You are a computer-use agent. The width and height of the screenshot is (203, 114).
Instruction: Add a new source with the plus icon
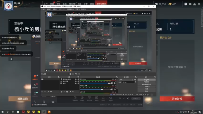coord(61,92)
